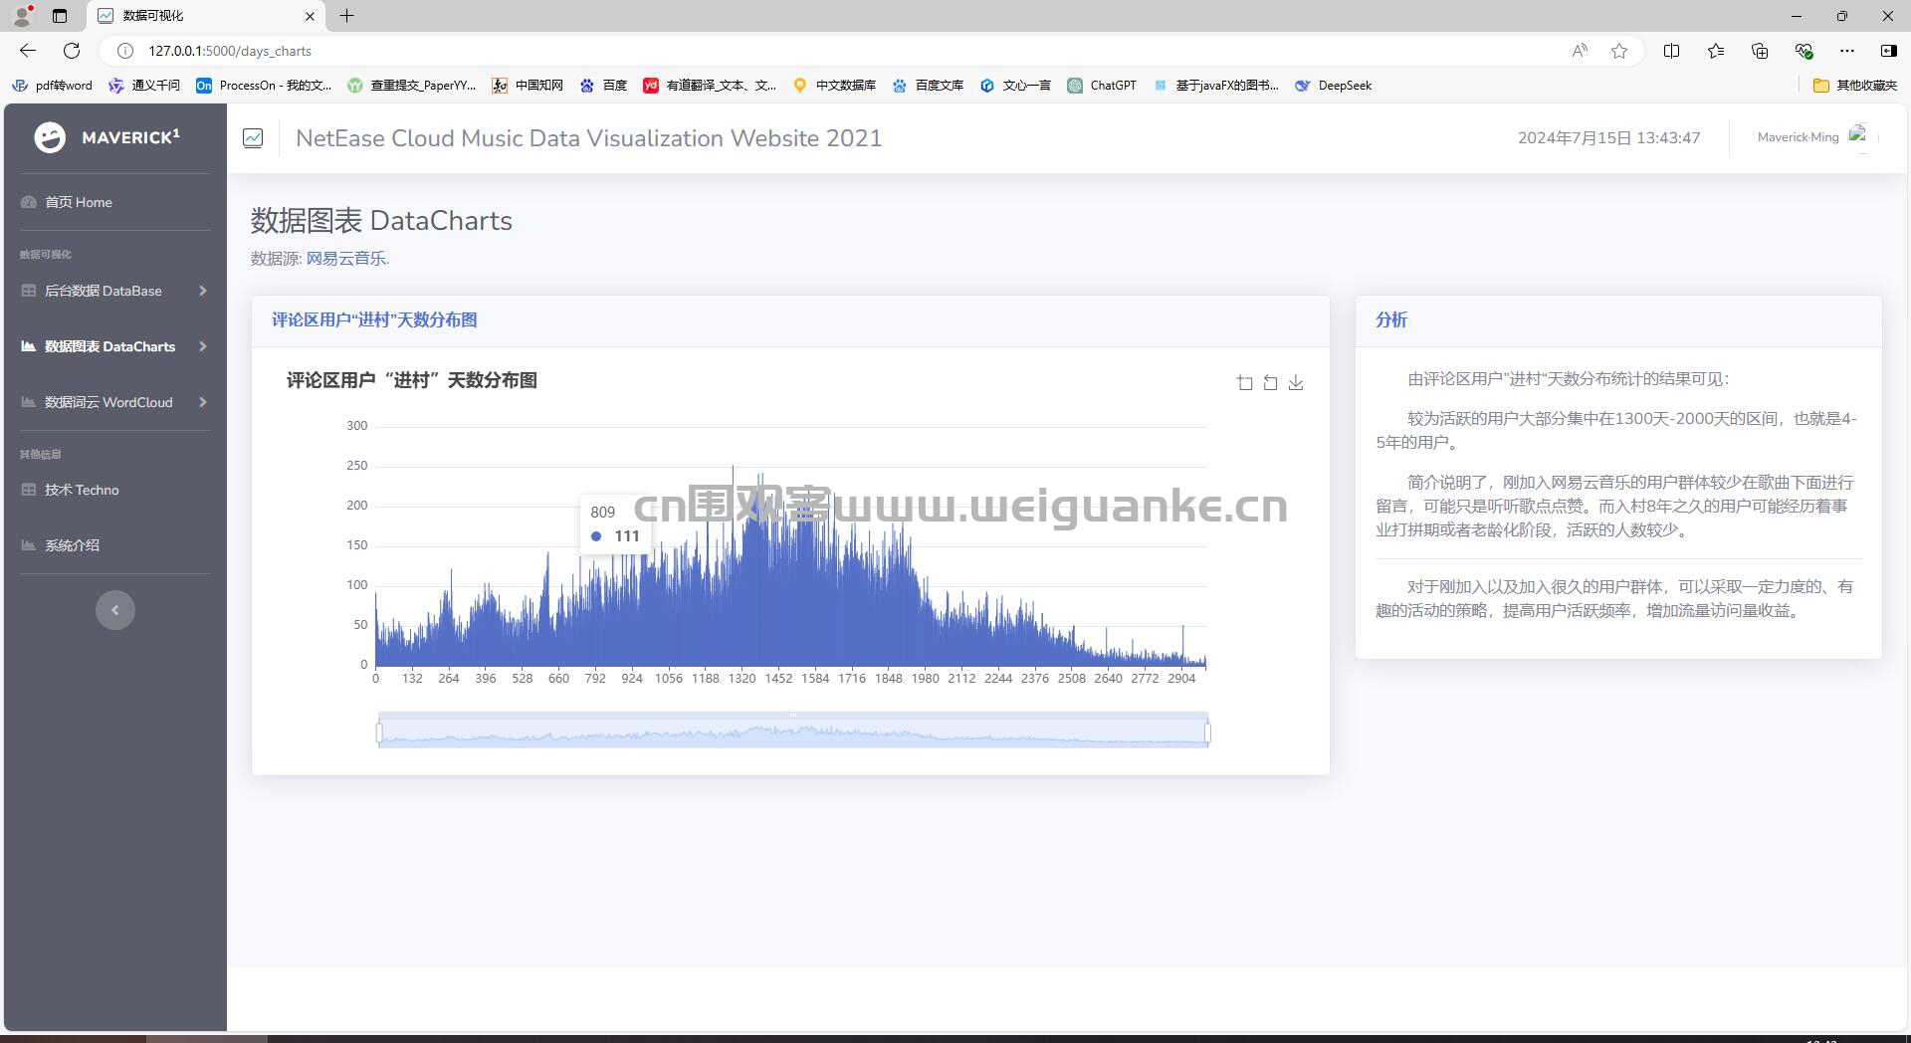
Task: Collapse the sidebar with the round arrow button
Action: (115, 610)
